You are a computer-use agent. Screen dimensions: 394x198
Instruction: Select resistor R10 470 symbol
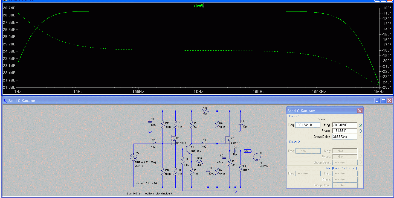click(x=199, y=162)
